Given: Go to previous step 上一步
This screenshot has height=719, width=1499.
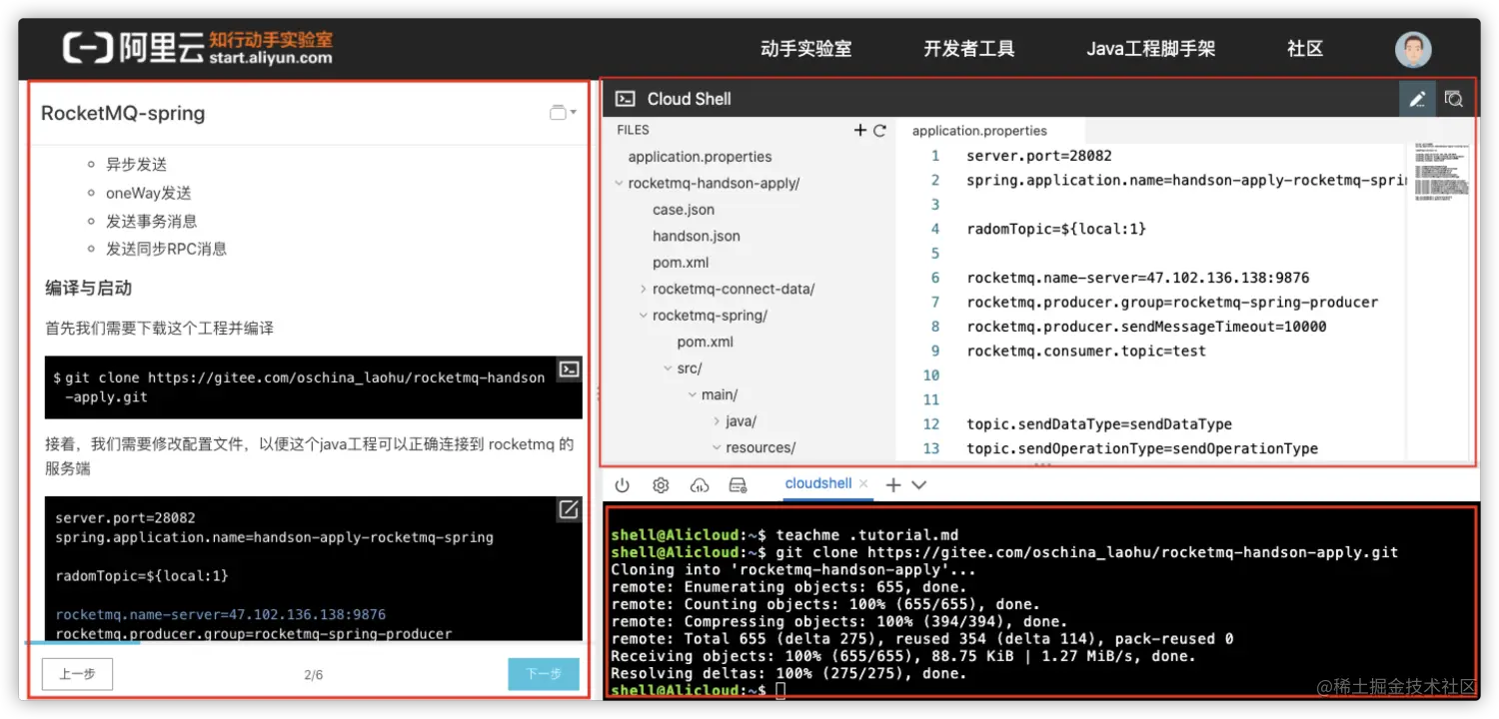Looking at the screenshot, I should [77, 674].
